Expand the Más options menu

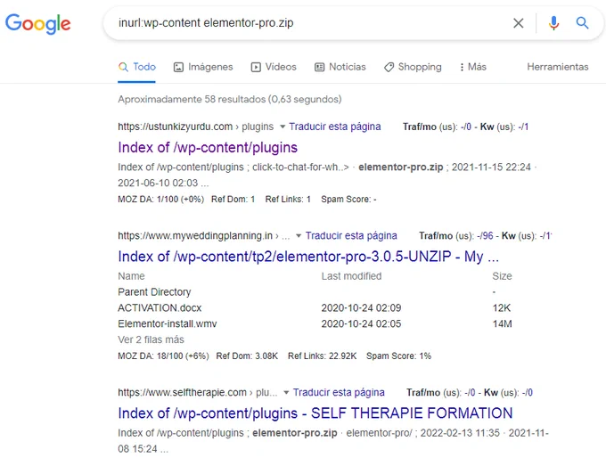tap(472, 67)
